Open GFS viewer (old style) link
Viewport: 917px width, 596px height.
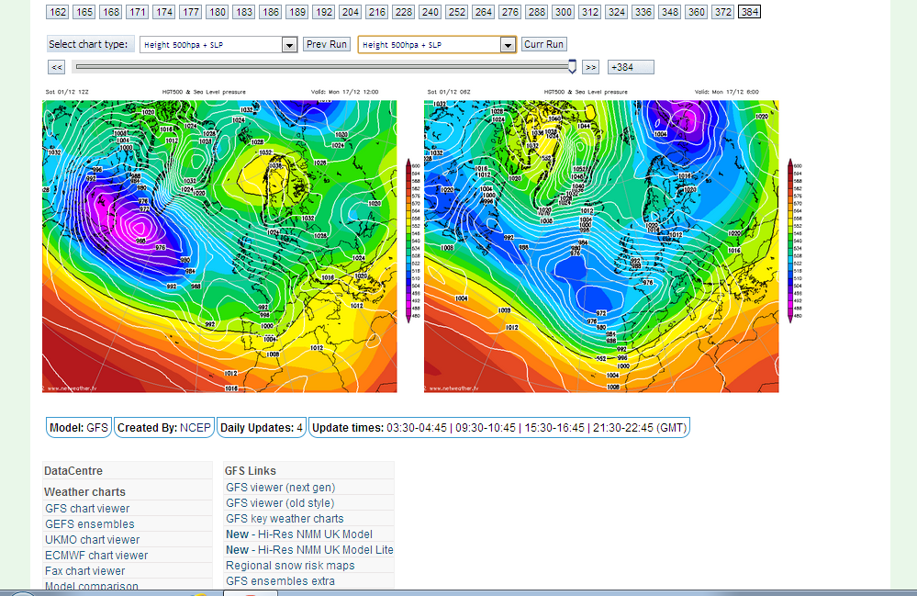point(280,503)
